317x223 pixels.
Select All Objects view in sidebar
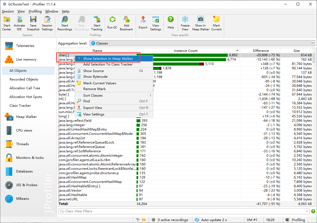coord(28,71)
